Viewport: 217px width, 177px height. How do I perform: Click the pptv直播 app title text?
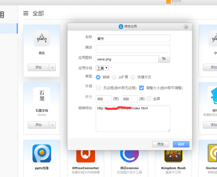pos(42,168)
